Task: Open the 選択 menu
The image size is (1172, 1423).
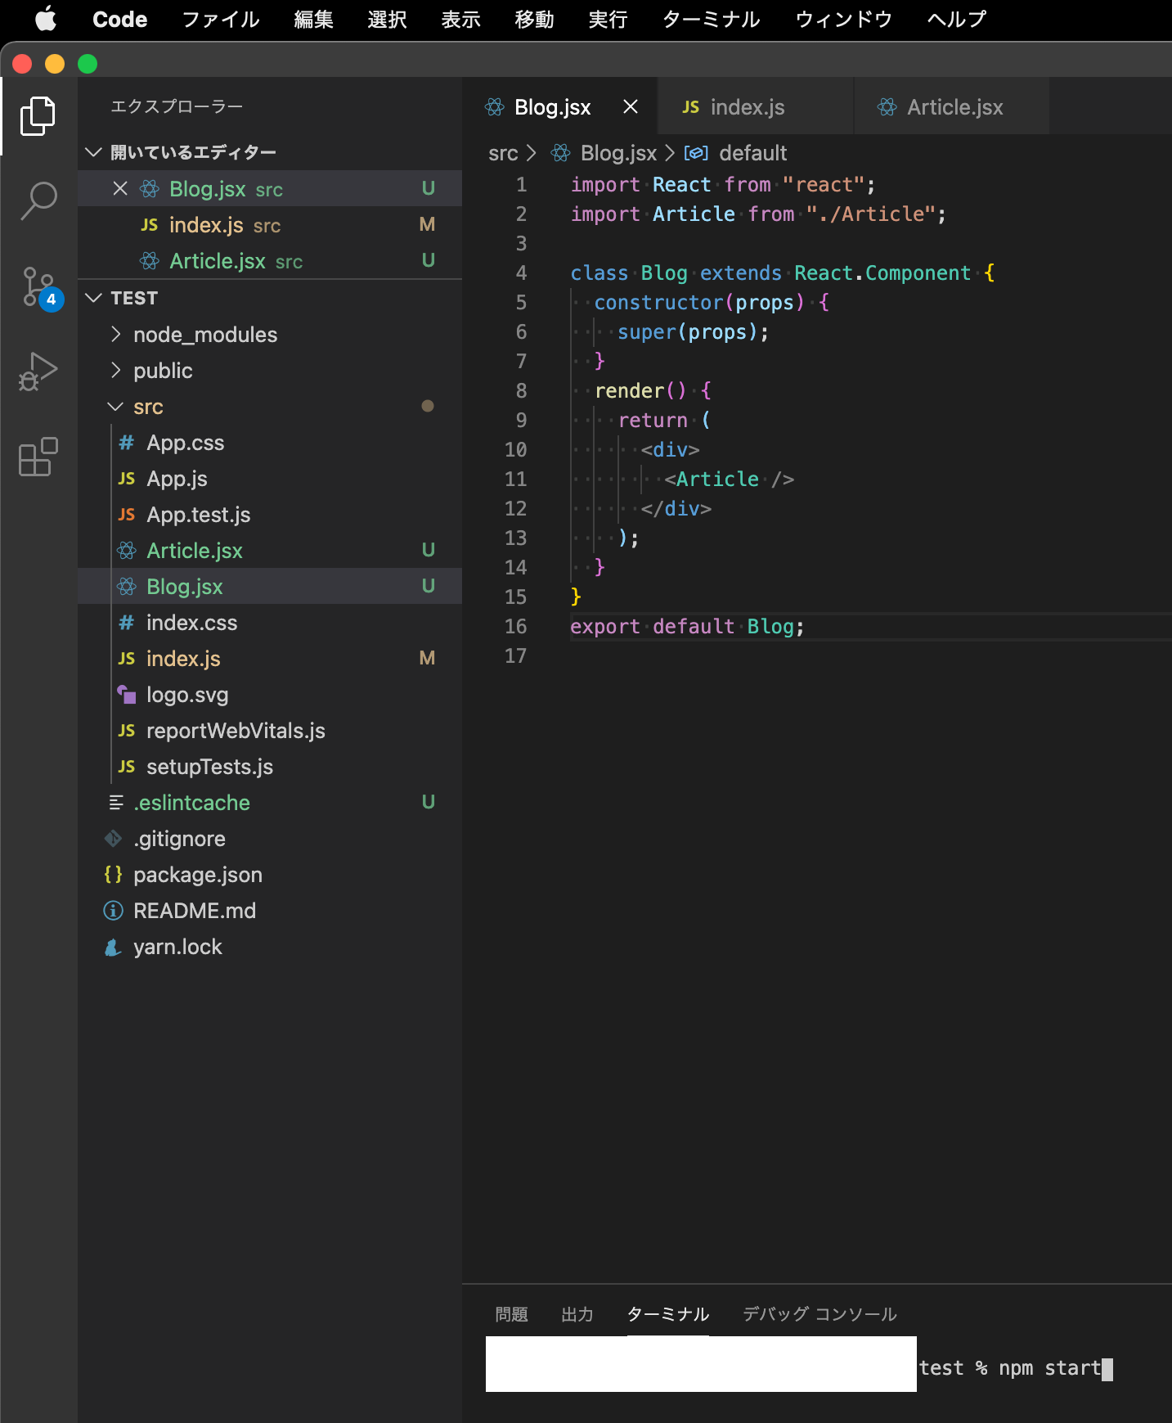Action: click(388, 19)
